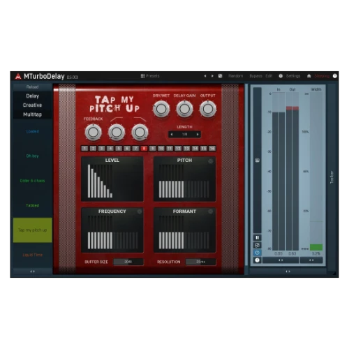Viewport: 349px width, 349px height.
Task: Click the green Width meter bar
Action: click(316, 247)
